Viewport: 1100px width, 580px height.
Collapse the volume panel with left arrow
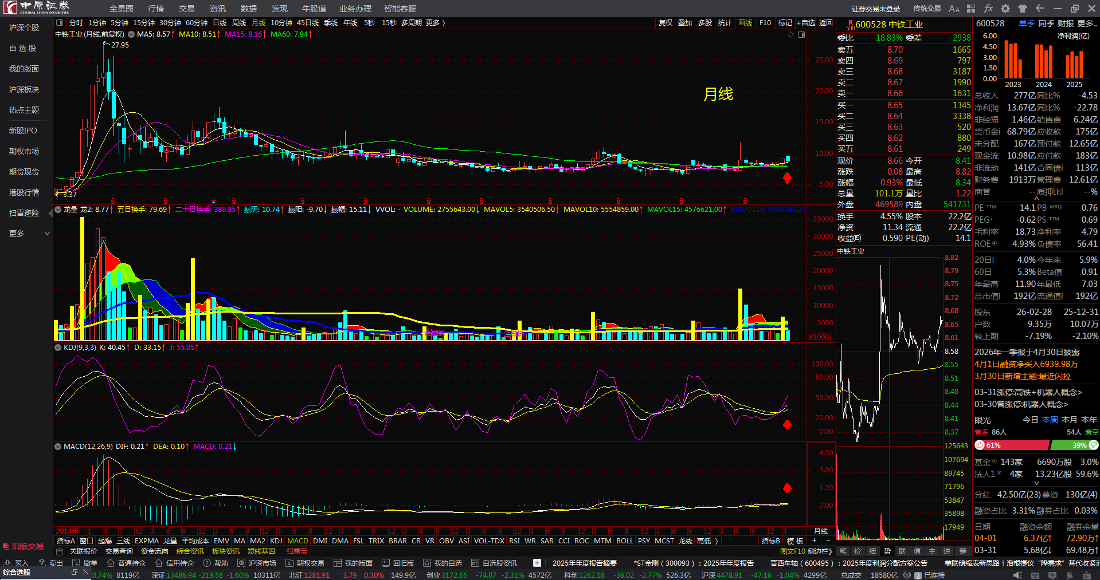50,212
